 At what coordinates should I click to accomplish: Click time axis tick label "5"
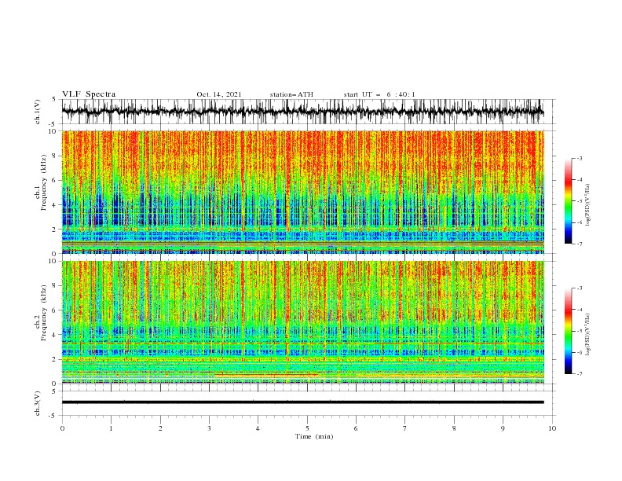[307, 428]
